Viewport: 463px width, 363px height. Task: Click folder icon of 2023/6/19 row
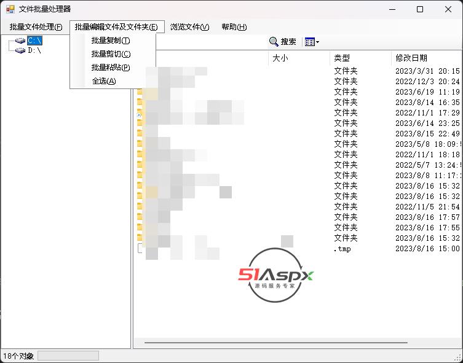point(140,92)
